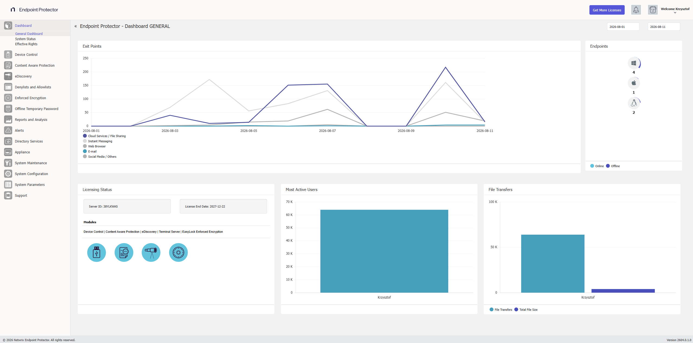The image size is (693, 343).
Task: Click the user avatar icon in header
Action: (653, 10)
